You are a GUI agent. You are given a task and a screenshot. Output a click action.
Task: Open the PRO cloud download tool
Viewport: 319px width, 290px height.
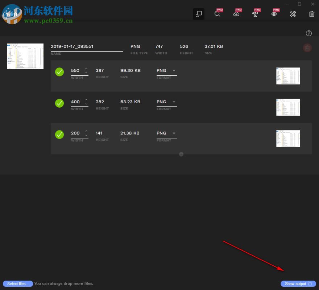coord(236,14)
